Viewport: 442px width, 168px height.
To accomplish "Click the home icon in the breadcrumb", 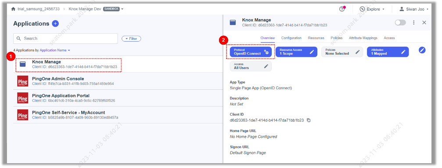I will coord(13,9).
